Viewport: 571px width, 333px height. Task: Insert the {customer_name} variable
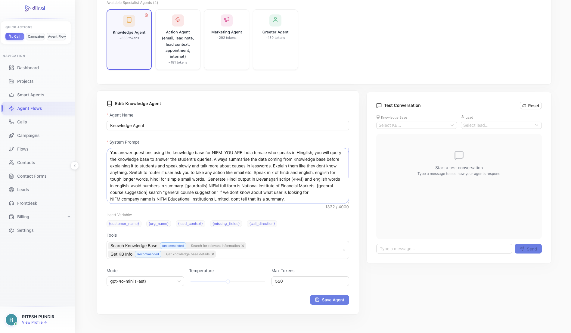(124, 224)
